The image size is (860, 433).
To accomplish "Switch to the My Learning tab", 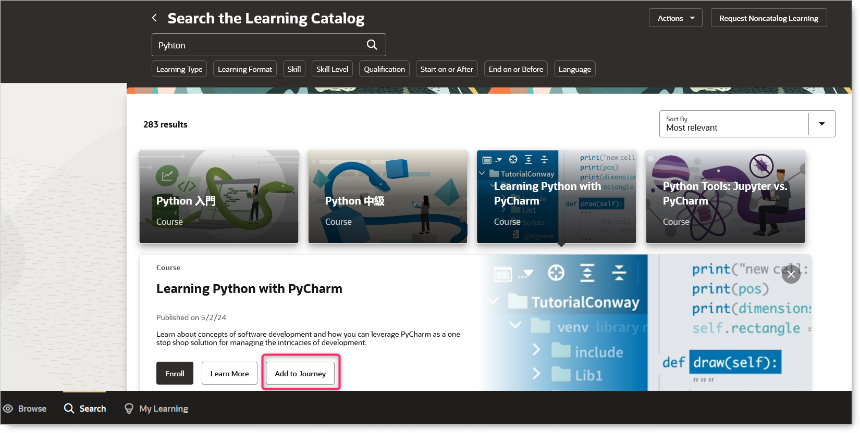I will pos(156,409).
